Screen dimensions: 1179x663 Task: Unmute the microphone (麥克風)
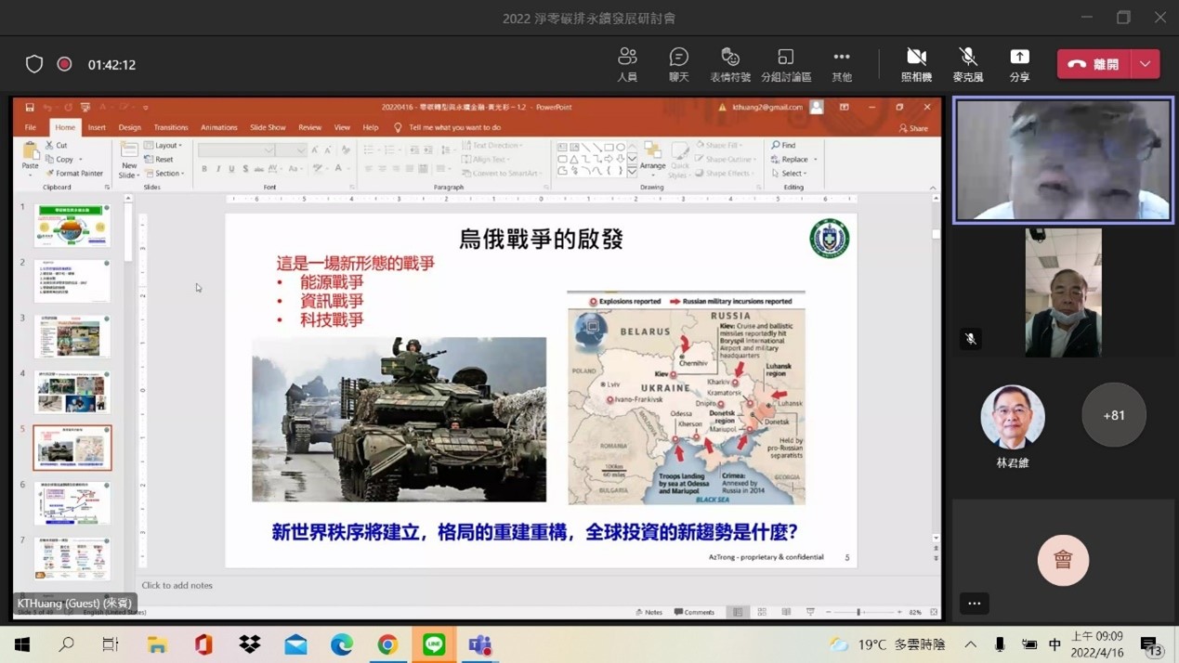click(967, 64)
